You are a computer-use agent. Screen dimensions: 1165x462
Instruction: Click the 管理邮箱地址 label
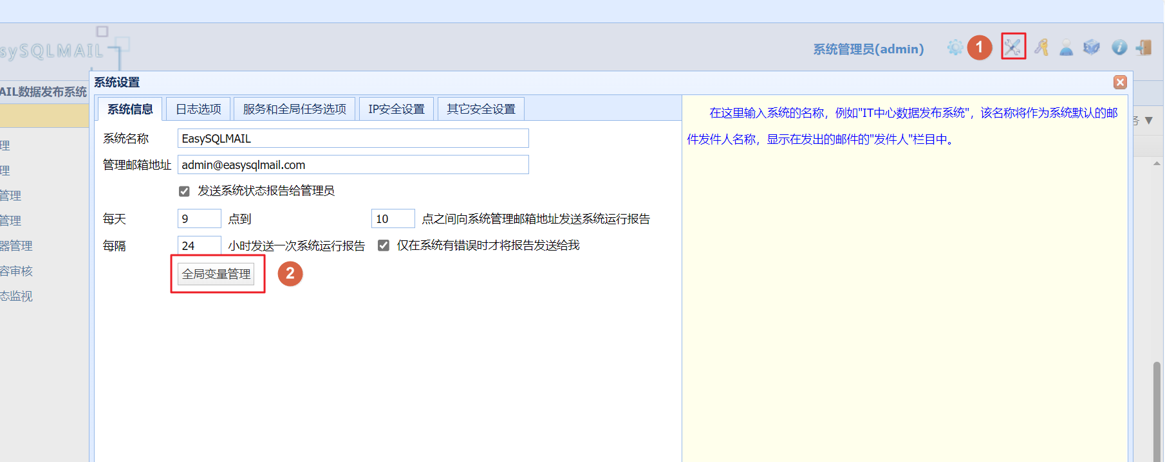click(x=137, y=165)
